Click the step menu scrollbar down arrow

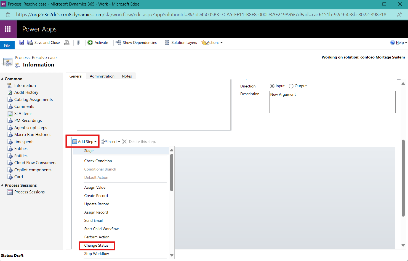point(172,255)
